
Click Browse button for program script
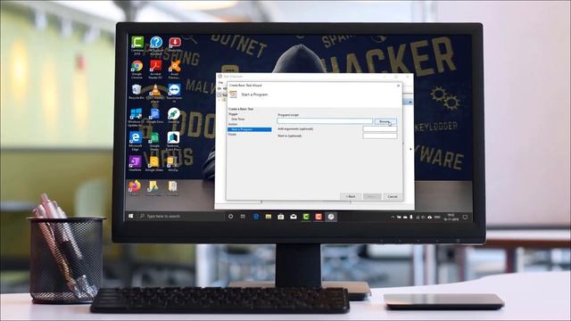(385, 121)
